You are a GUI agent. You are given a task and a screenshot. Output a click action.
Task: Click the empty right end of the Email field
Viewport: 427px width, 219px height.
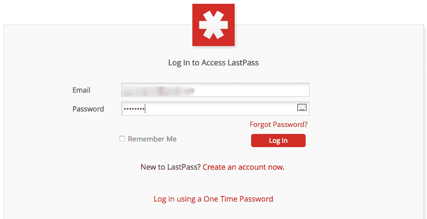tap(272, 90)
